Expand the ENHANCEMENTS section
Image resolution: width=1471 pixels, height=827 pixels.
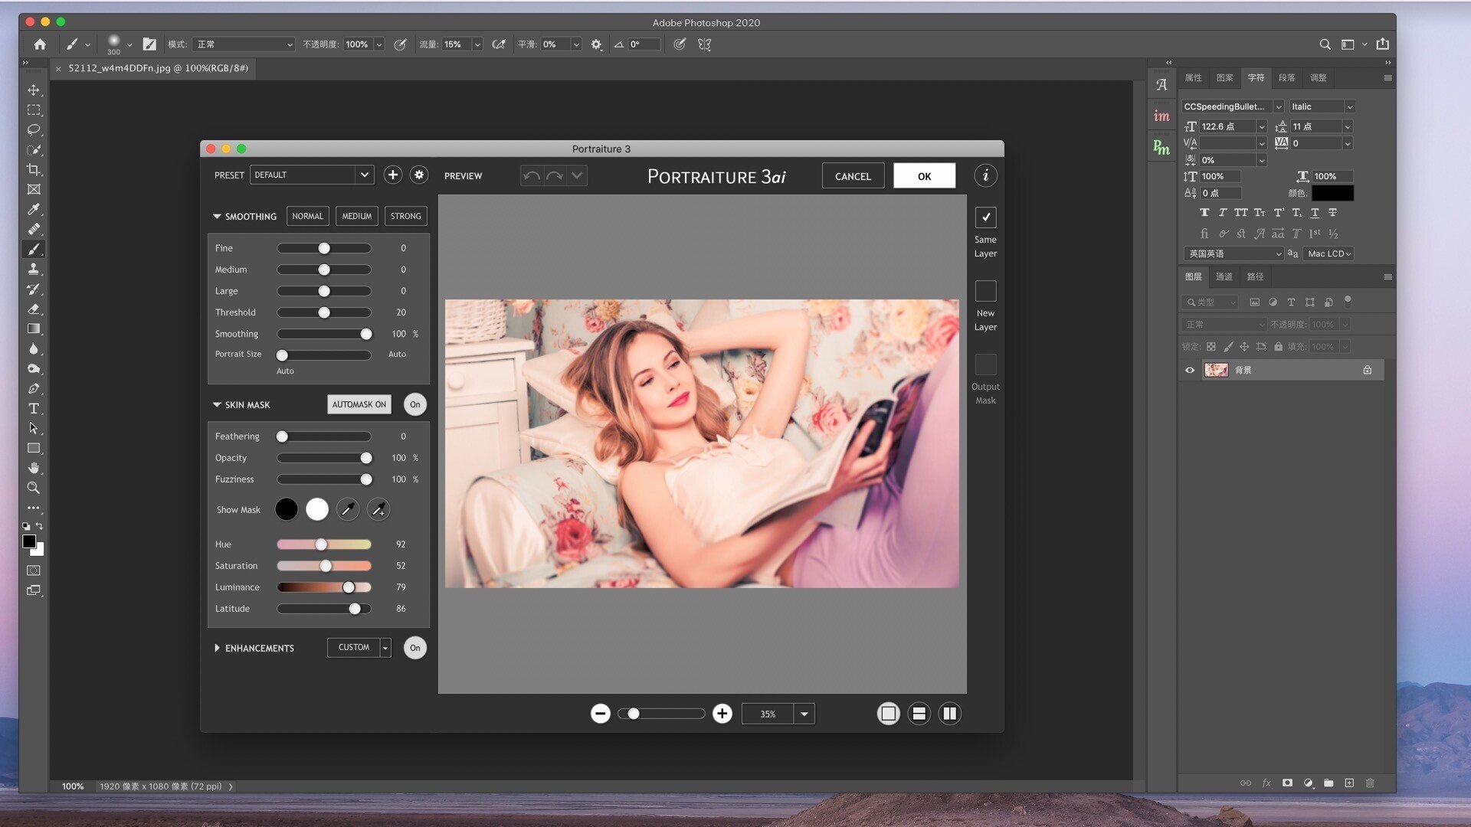[x=217, y=649]
